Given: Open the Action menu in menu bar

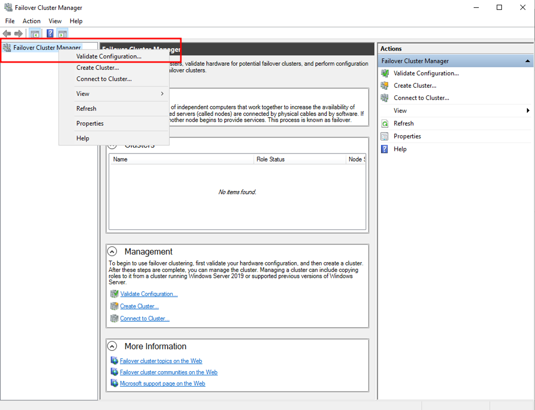Looking at the screenshot, I should [31, 21].
